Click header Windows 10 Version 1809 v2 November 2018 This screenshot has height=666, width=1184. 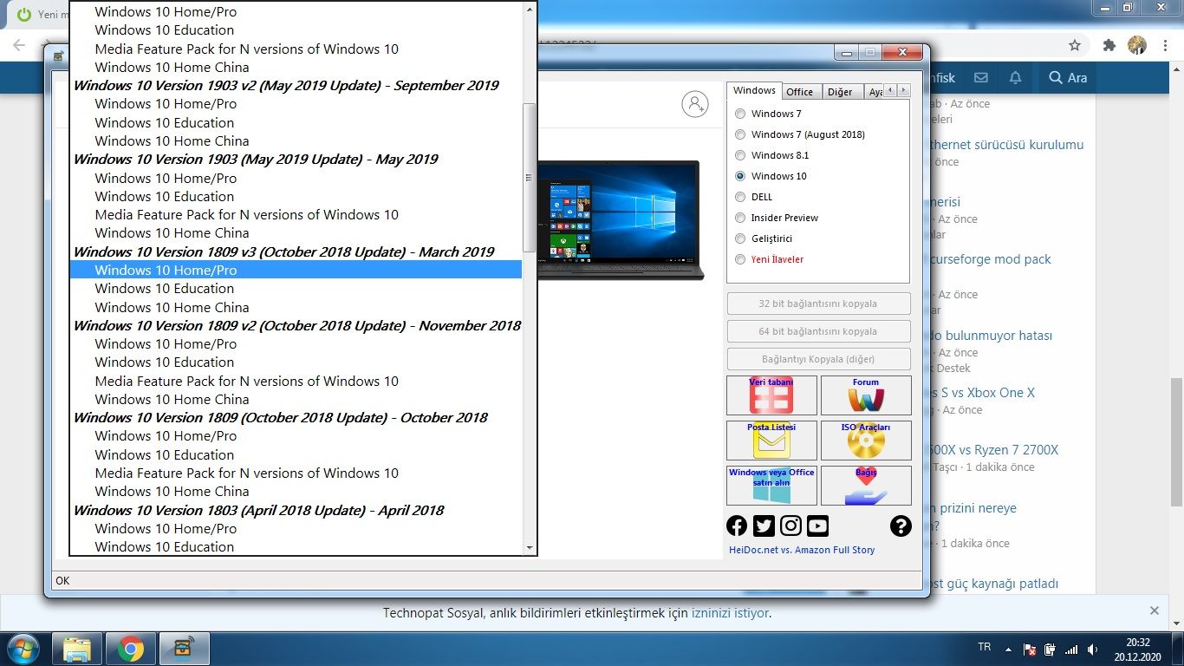296,325
